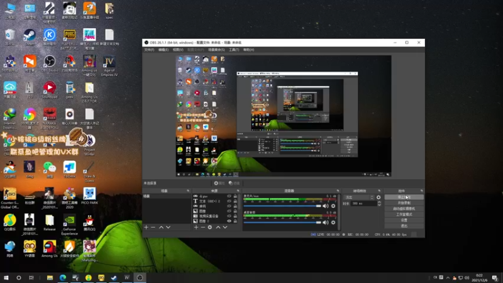
Task: Click the 设置 button in controls
Action: point(404,220)
